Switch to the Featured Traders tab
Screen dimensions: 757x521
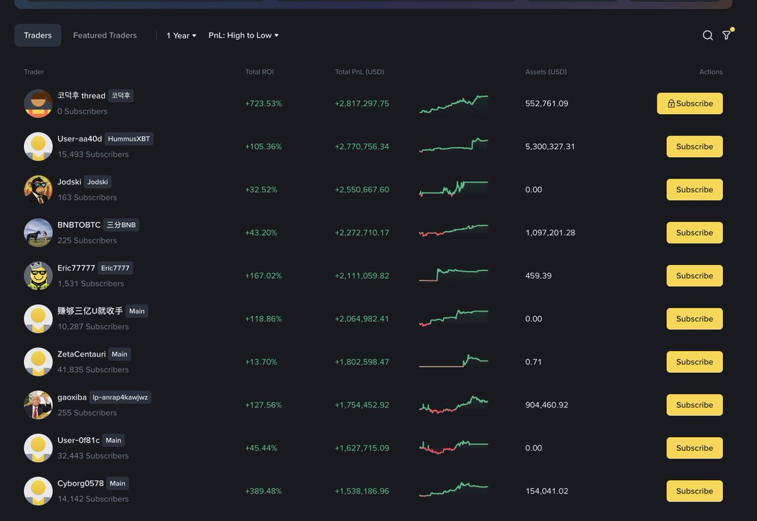pyautogui.click(x=105, y=35)
